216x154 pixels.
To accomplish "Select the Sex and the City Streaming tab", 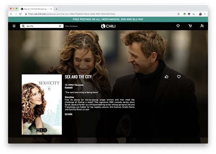I will point(36,9).
